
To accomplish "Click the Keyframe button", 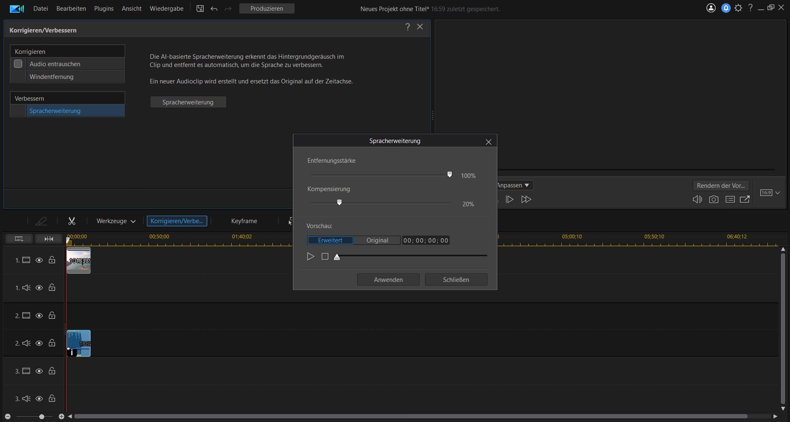I will coord(244,221).
